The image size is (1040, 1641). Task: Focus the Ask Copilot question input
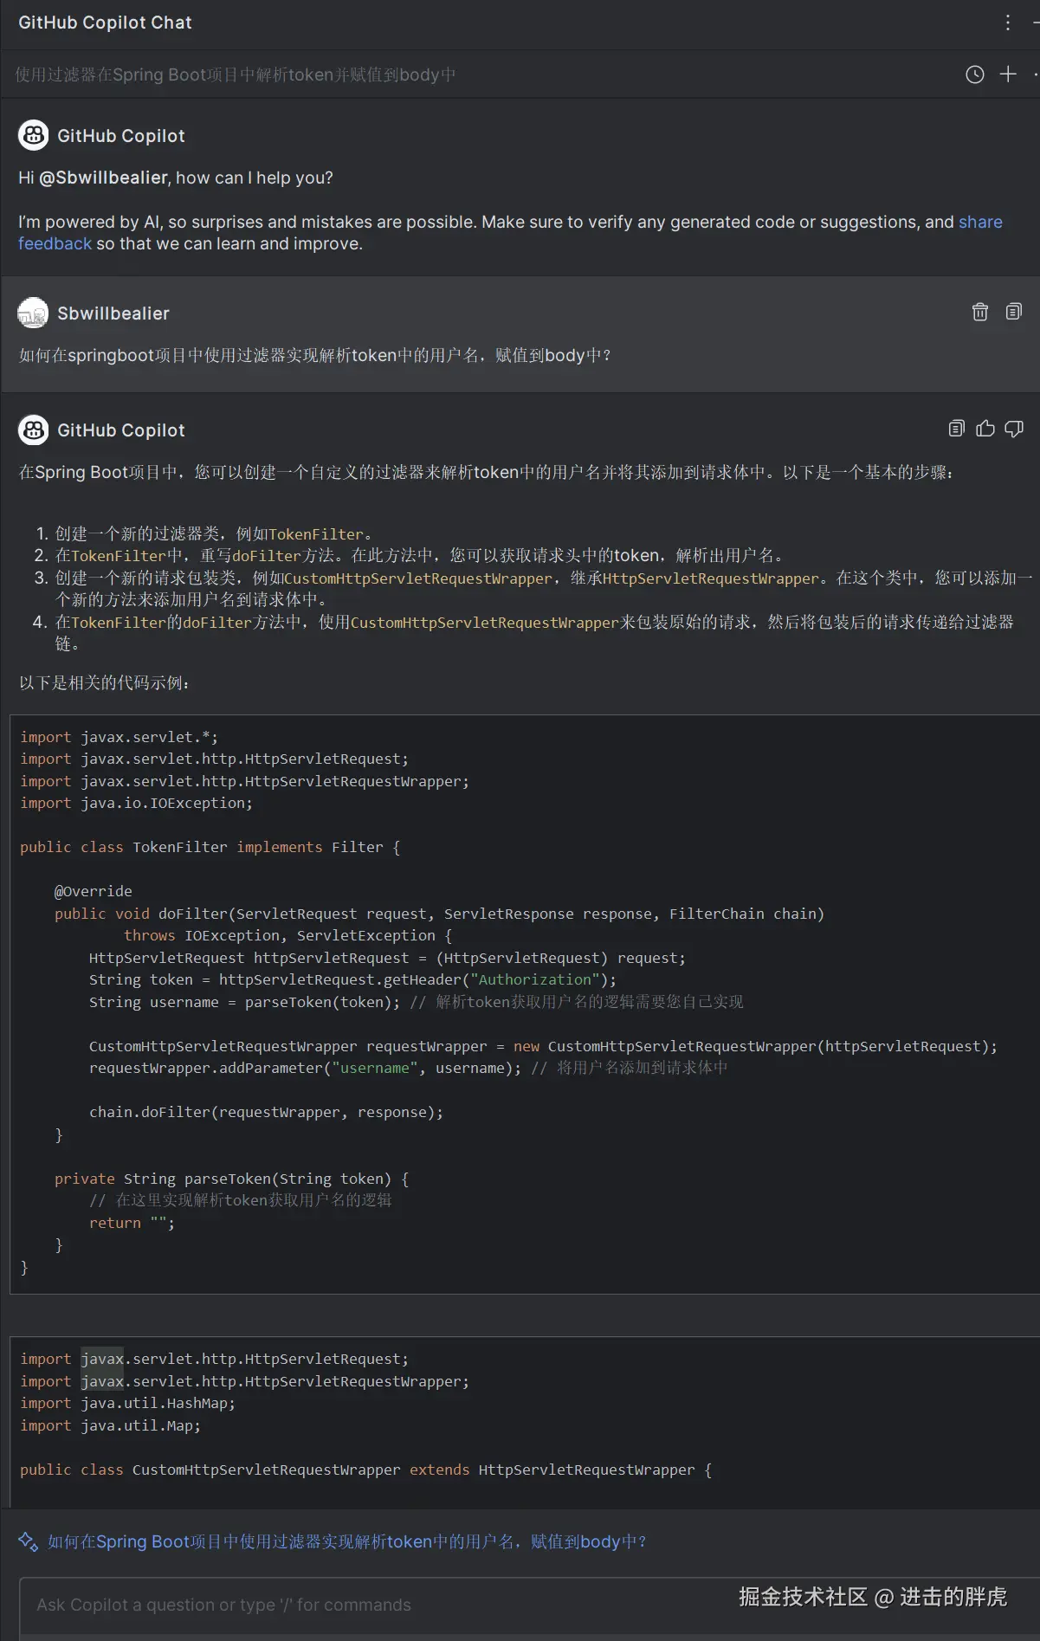coord(529,1605)
